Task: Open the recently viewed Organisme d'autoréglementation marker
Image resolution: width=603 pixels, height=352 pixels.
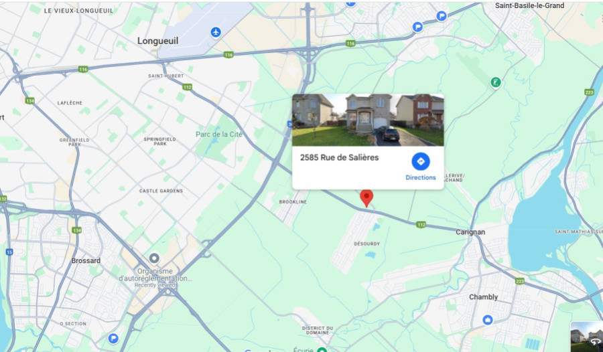Action: click(154, 258)
